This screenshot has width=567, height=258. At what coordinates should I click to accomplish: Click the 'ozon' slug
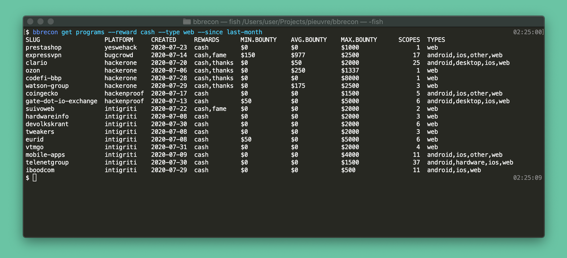coord(33,70)
